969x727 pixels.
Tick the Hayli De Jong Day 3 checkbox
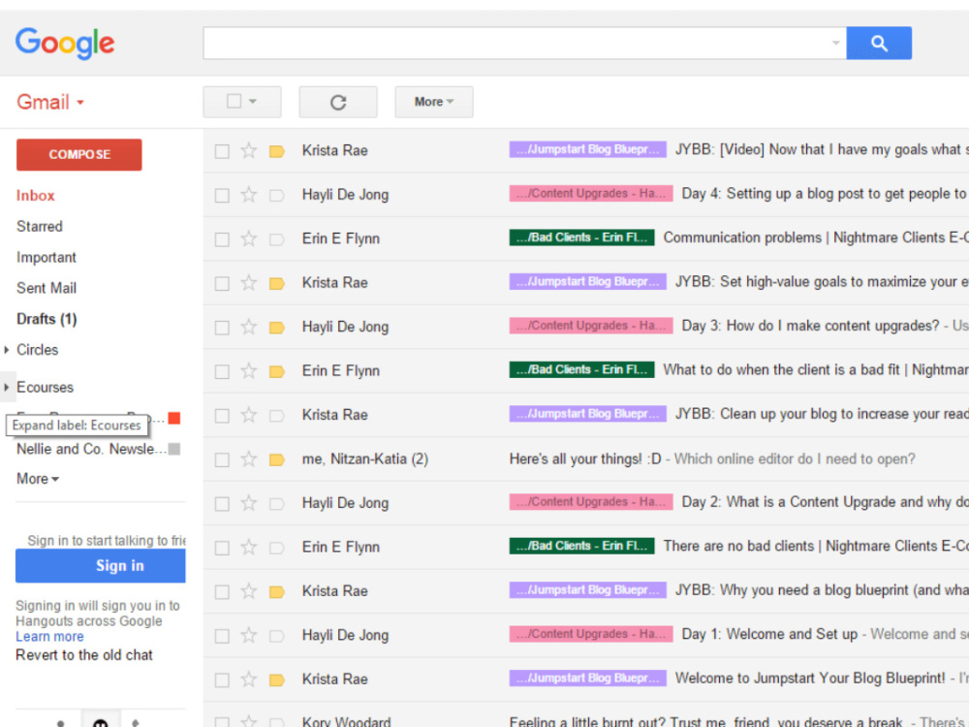222,328
